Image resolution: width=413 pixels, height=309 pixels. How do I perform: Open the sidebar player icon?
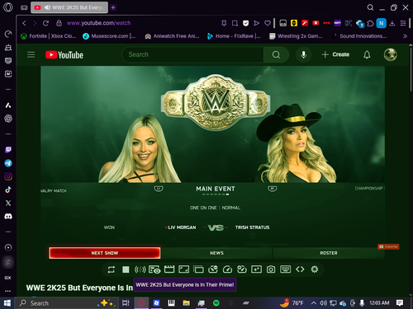pyautogui.click(x=8, y=247)
